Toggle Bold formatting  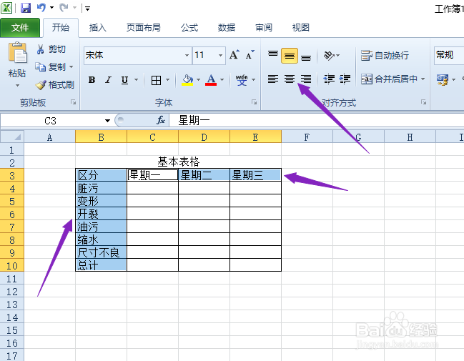[92, 80]
